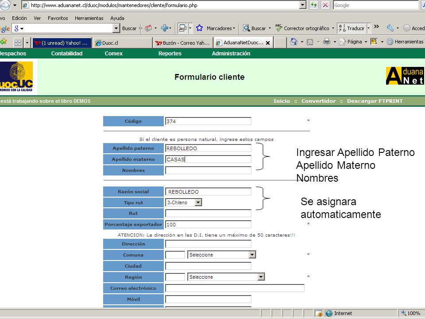Image resolution: width=425 pixels, height=319 pixels.
Task: Click the Móvil input field
Action: pyautogui.click(x=208, y=299)
